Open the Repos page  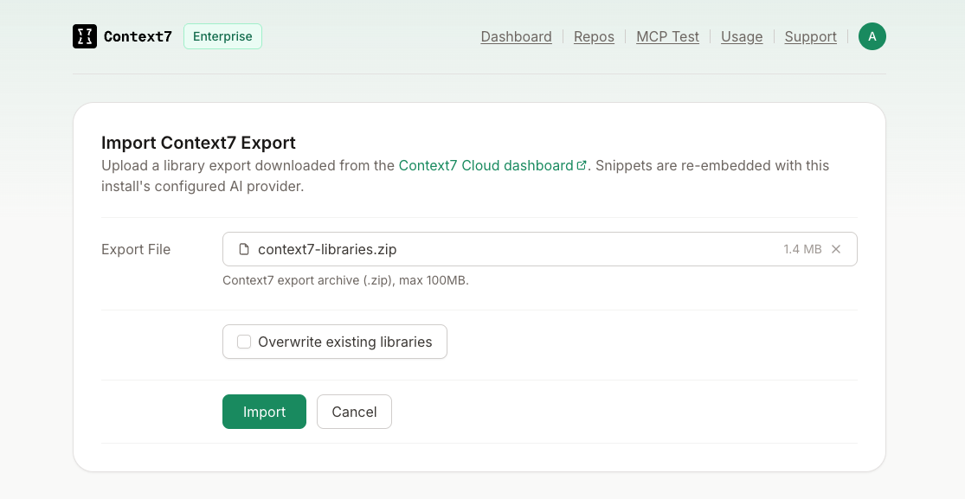coord(594,37)
